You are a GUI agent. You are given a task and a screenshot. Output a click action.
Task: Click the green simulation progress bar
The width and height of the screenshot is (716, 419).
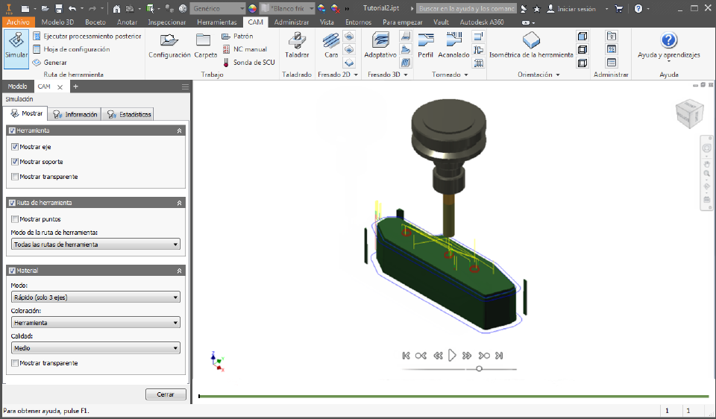point(454,396)
